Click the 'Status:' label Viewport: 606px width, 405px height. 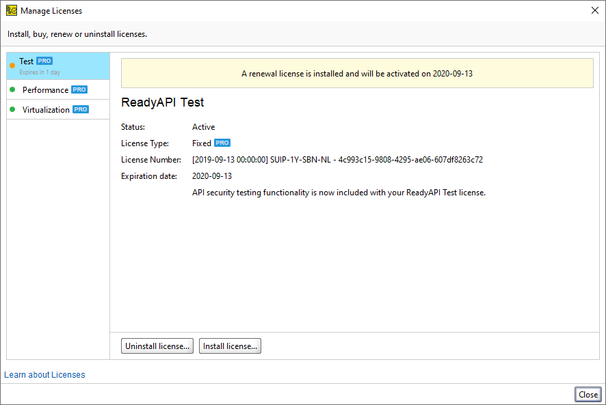tap(133, 127)
